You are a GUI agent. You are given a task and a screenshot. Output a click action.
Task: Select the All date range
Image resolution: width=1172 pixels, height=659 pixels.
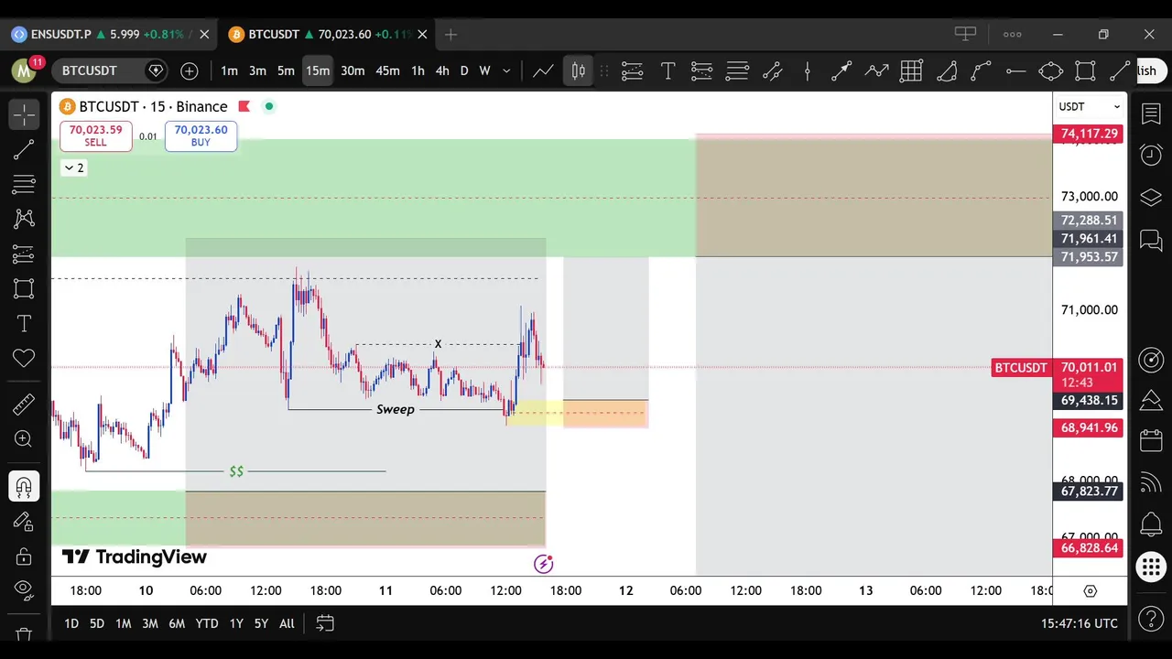pyautogui.click(x=287, y=623)
